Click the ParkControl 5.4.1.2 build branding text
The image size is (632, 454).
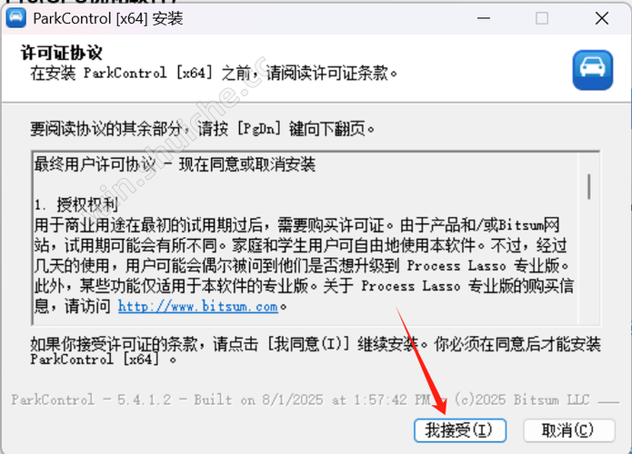pyautogui.click(x=300, y=400)
